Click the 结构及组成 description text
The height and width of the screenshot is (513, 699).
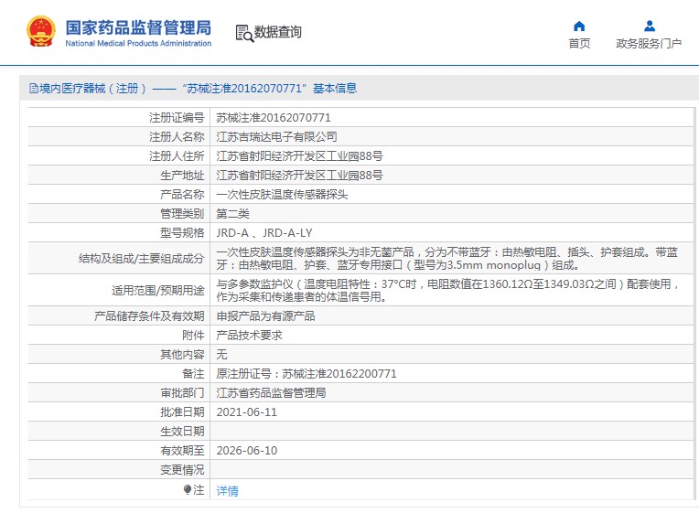point(446,259)
